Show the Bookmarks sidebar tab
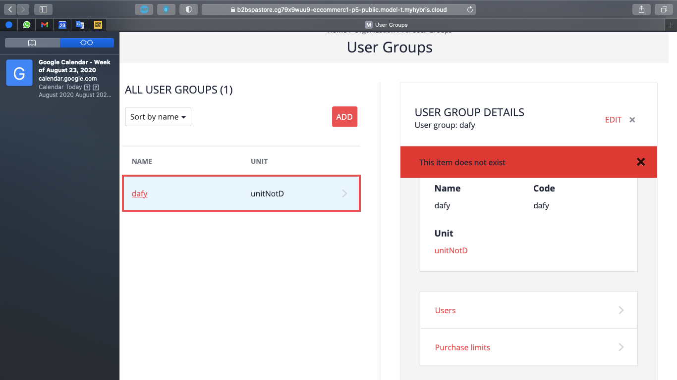 coord(32,43)
